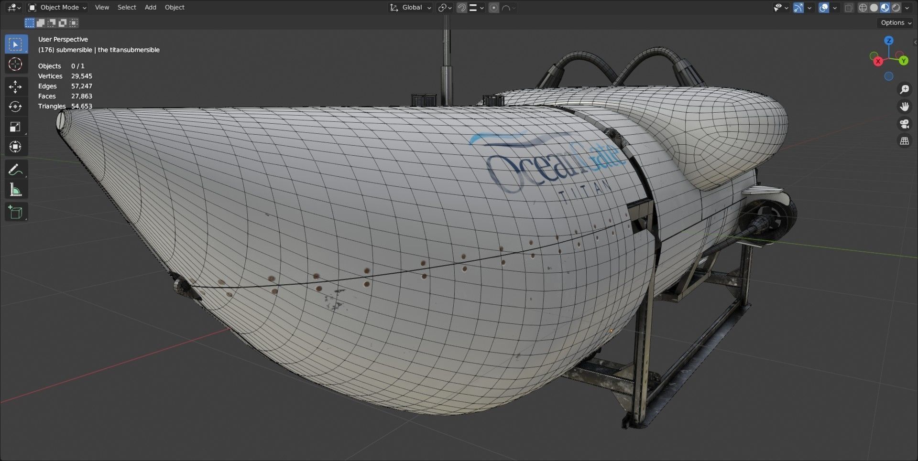Select the Annotate pencil tool
This screenshot has height=461, width=918.
[x=15, y=169]
